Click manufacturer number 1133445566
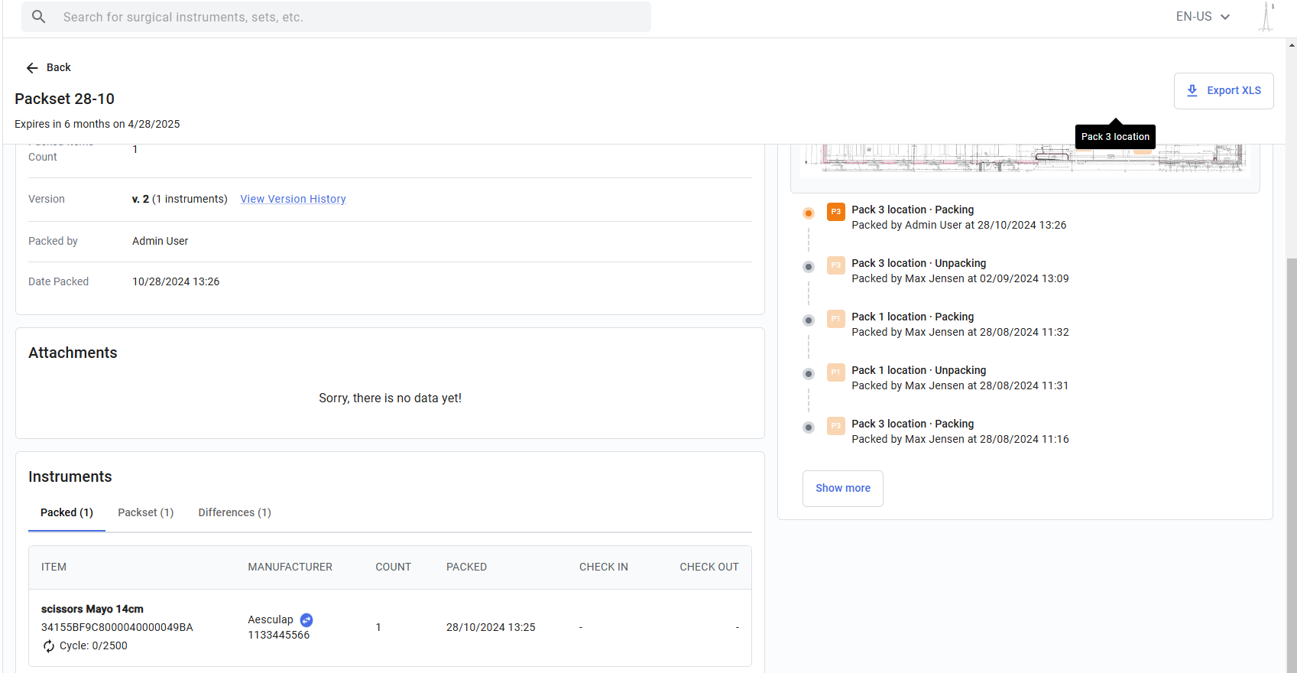This screenshot has width=1297, height=673. point(278,636)
